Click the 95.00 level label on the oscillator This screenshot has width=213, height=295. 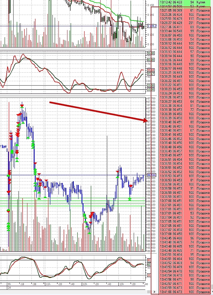pyautogui.click(x=151, y=53)
